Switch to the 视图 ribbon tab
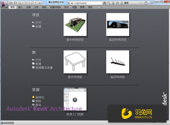170x125 pixels. (74, 7)
